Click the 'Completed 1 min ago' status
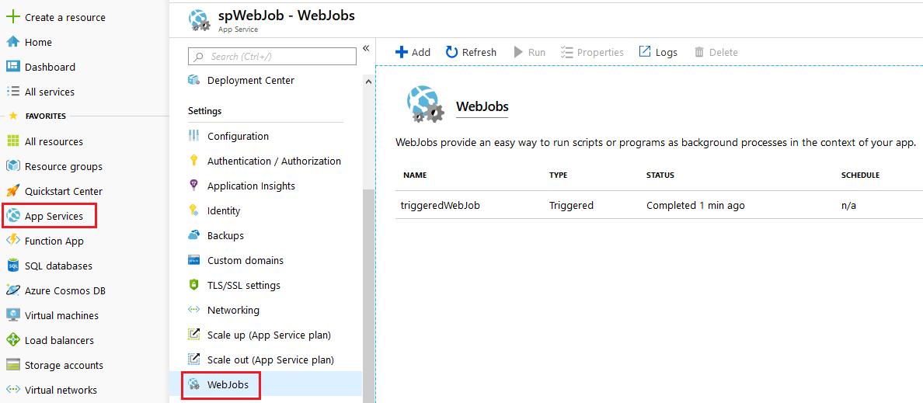The width and height of the screenshot is (923, 403). click(696, 205)
